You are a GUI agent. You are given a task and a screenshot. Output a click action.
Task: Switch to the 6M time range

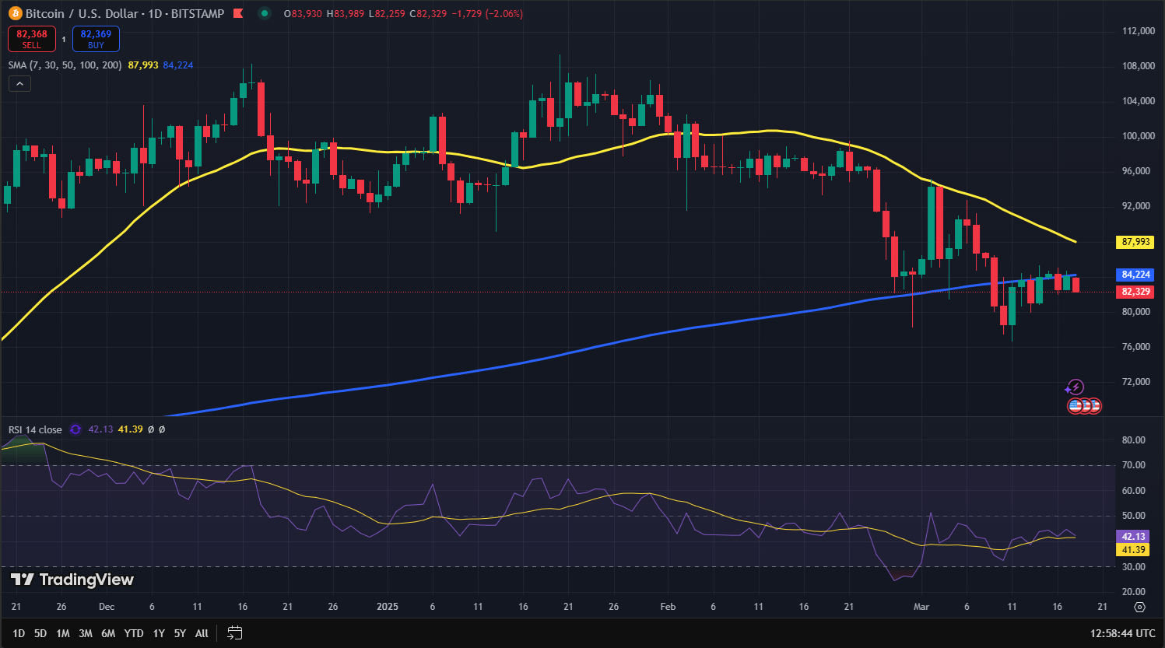tap(108, 633)
